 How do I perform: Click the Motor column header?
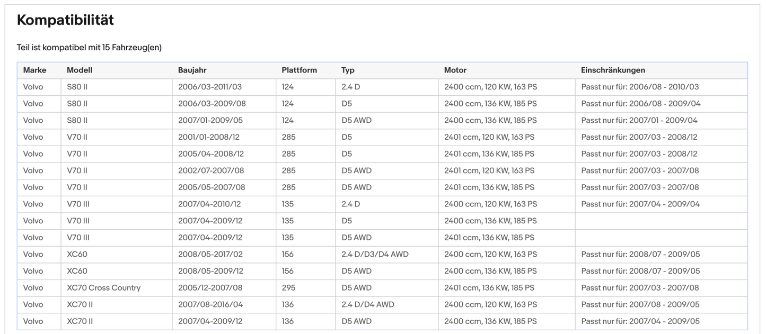[455, 70]
